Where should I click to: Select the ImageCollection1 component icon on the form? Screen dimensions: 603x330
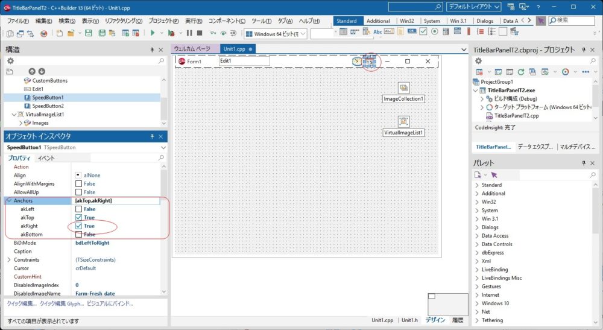(403, 88)
